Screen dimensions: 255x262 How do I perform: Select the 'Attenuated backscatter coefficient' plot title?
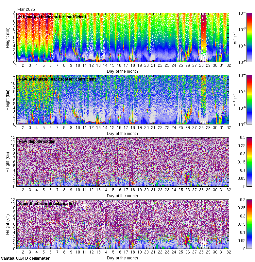(52, 17)
